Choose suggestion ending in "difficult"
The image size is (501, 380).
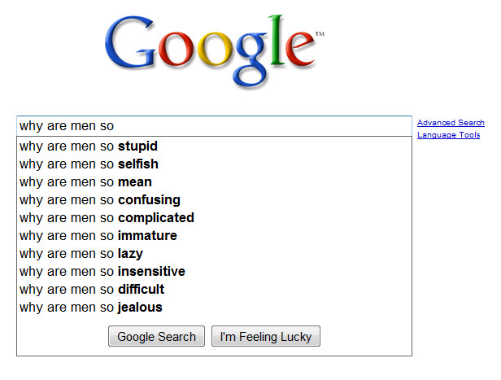pos(92,290)
